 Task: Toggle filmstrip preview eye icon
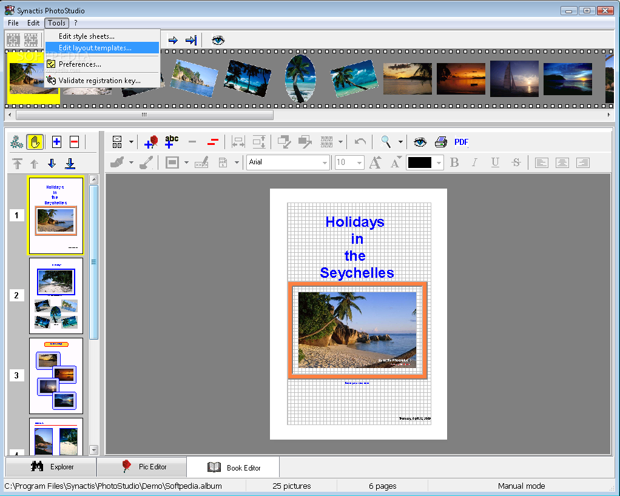(x=218, y=40)
